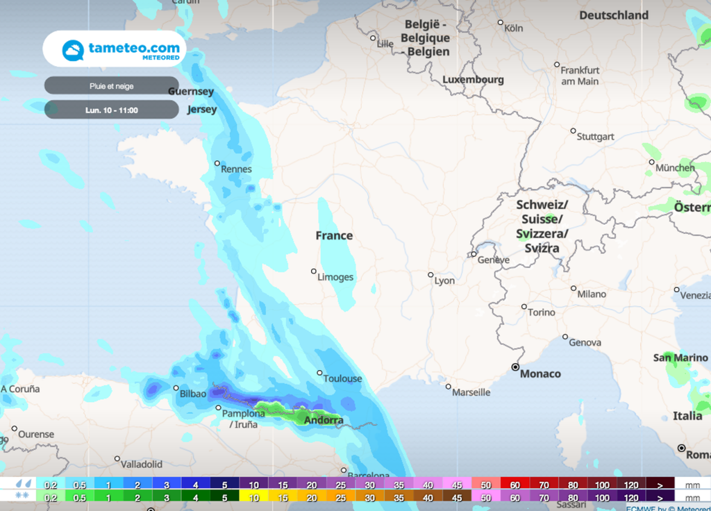Viewport: 711px width, 511px height.
Task: Select the rain legend 50 mm swatch
Action: tap(485, 483)
